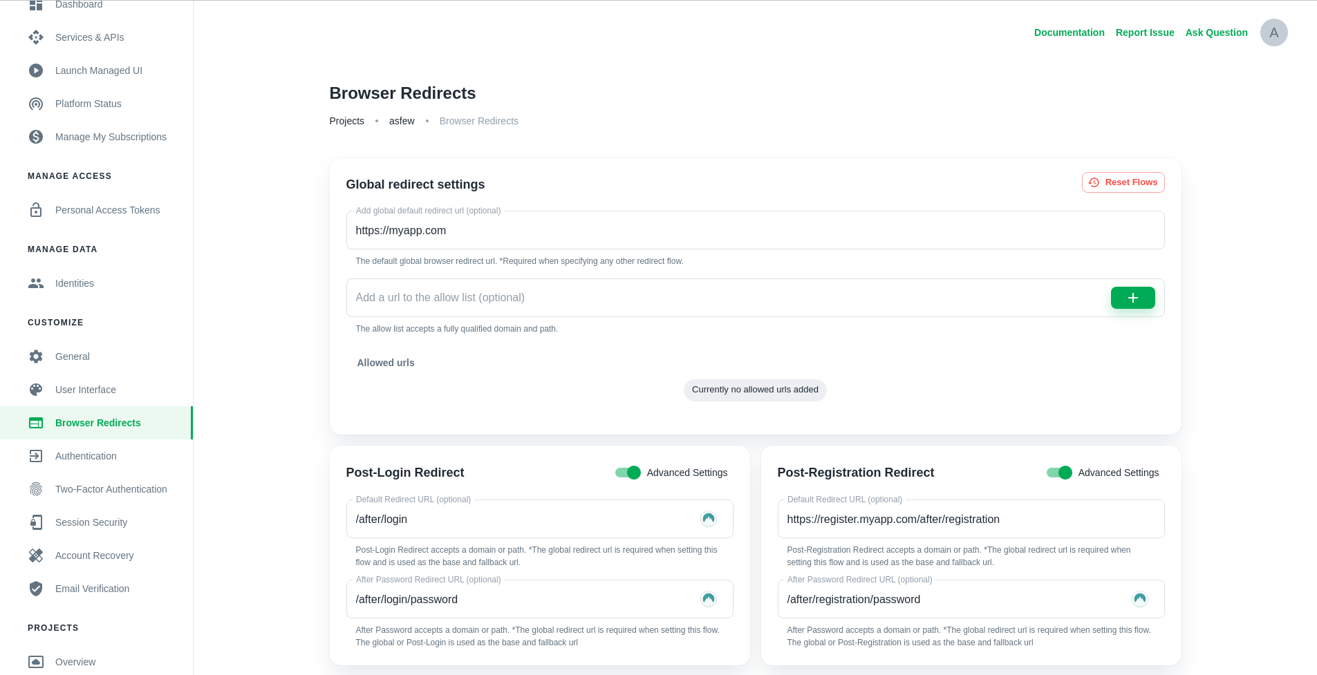Open the Authentication sidebar item
Viewport: 1317px width, 675px height.
[86, 456]
